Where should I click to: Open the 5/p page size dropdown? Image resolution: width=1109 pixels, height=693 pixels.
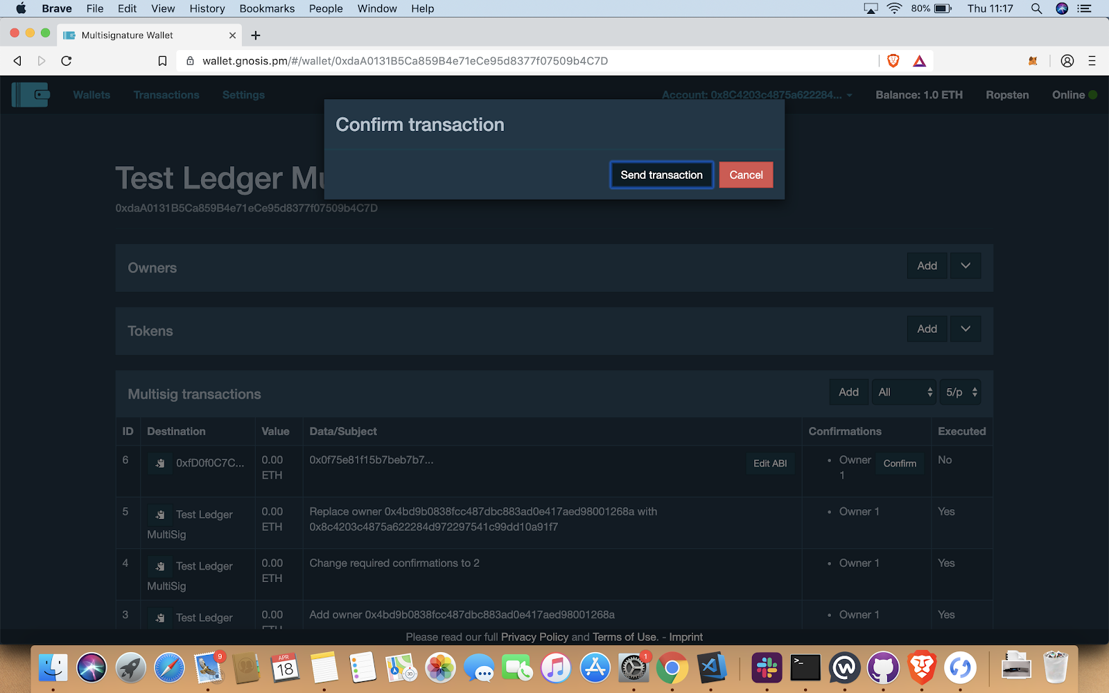961,392
